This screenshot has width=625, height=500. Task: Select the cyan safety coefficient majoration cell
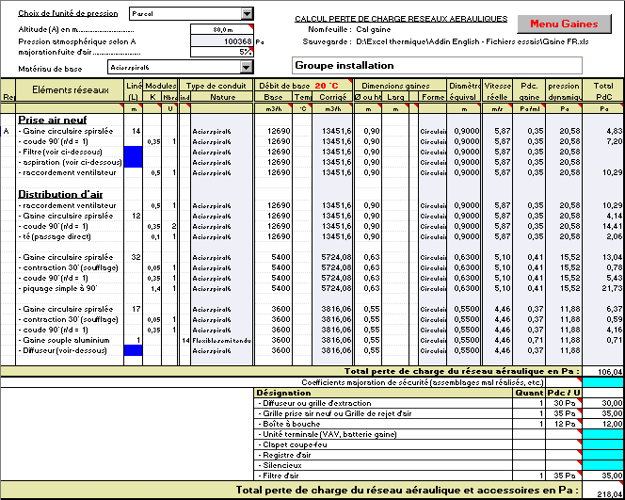pyautogui.click(x=602, y=382)
